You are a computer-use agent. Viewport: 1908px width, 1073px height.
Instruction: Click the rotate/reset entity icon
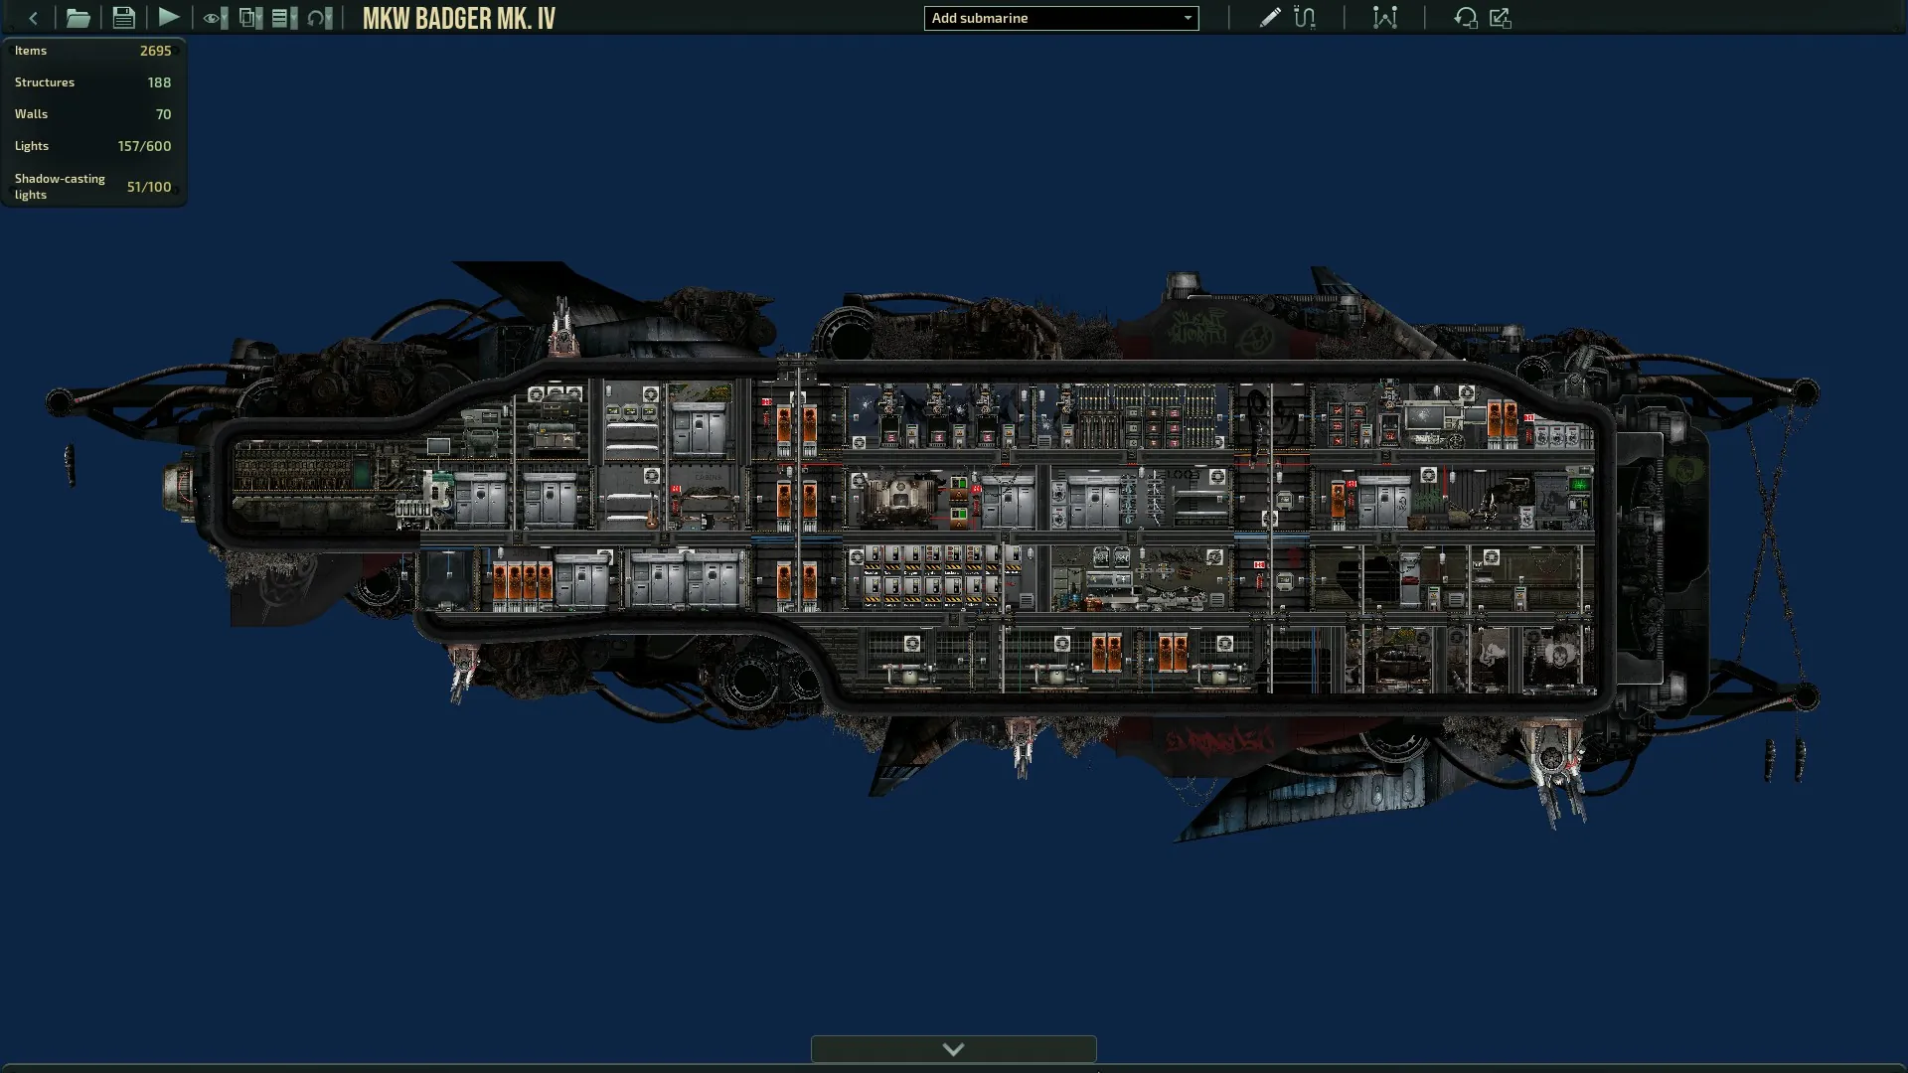[1465, 18]
